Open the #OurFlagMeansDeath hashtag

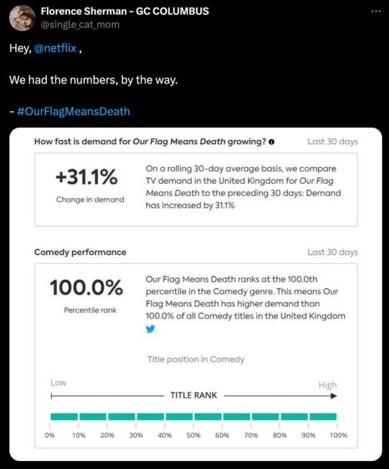pos(73,111)
